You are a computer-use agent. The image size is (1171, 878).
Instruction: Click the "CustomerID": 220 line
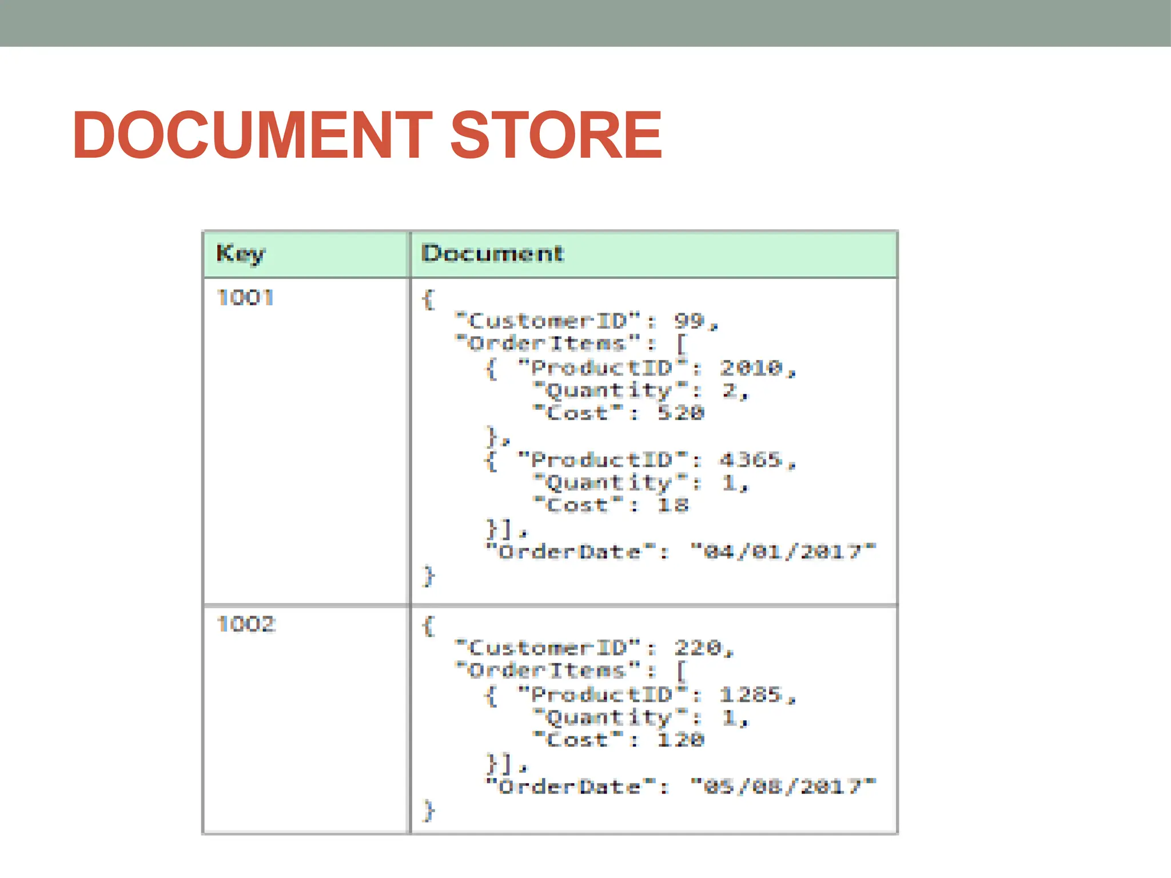click(594, 648)
